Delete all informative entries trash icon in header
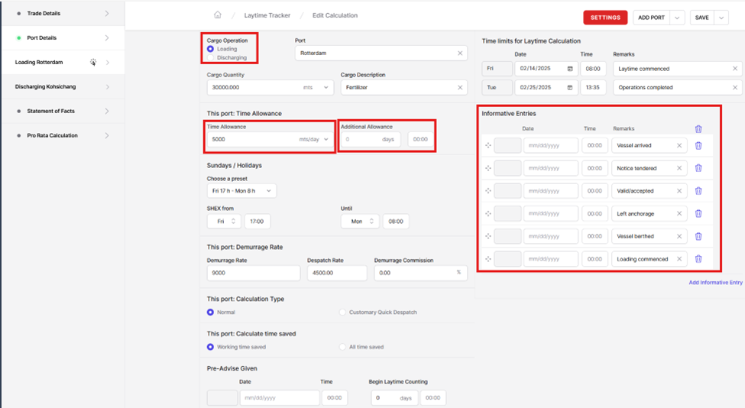 pos(698,128)
